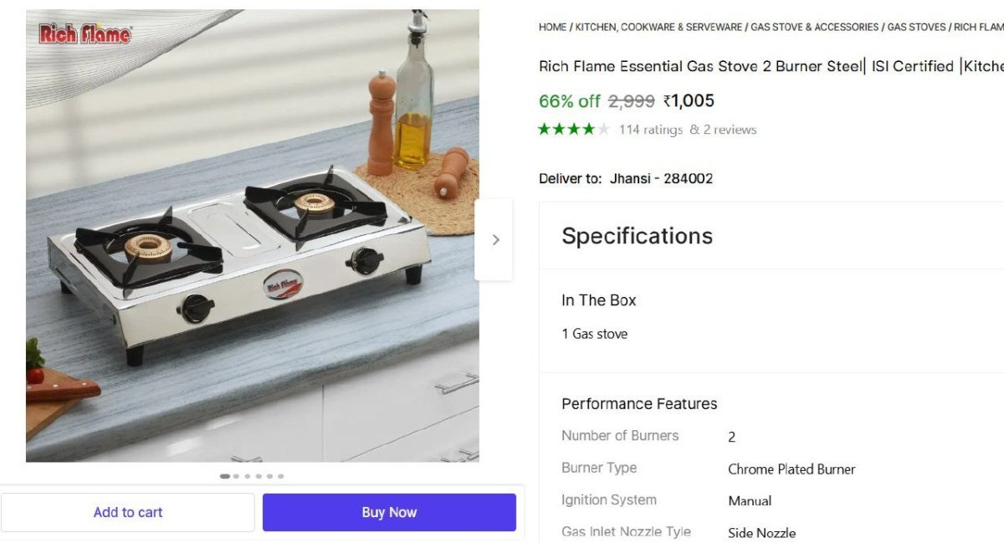Image resolution: width=1004 pixels, height=543 pixels.
Task: Jump to the last carousel dot
Action: pos(280,476)
